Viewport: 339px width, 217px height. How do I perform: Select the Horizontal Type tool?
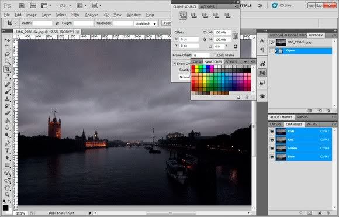coord(7,150)
